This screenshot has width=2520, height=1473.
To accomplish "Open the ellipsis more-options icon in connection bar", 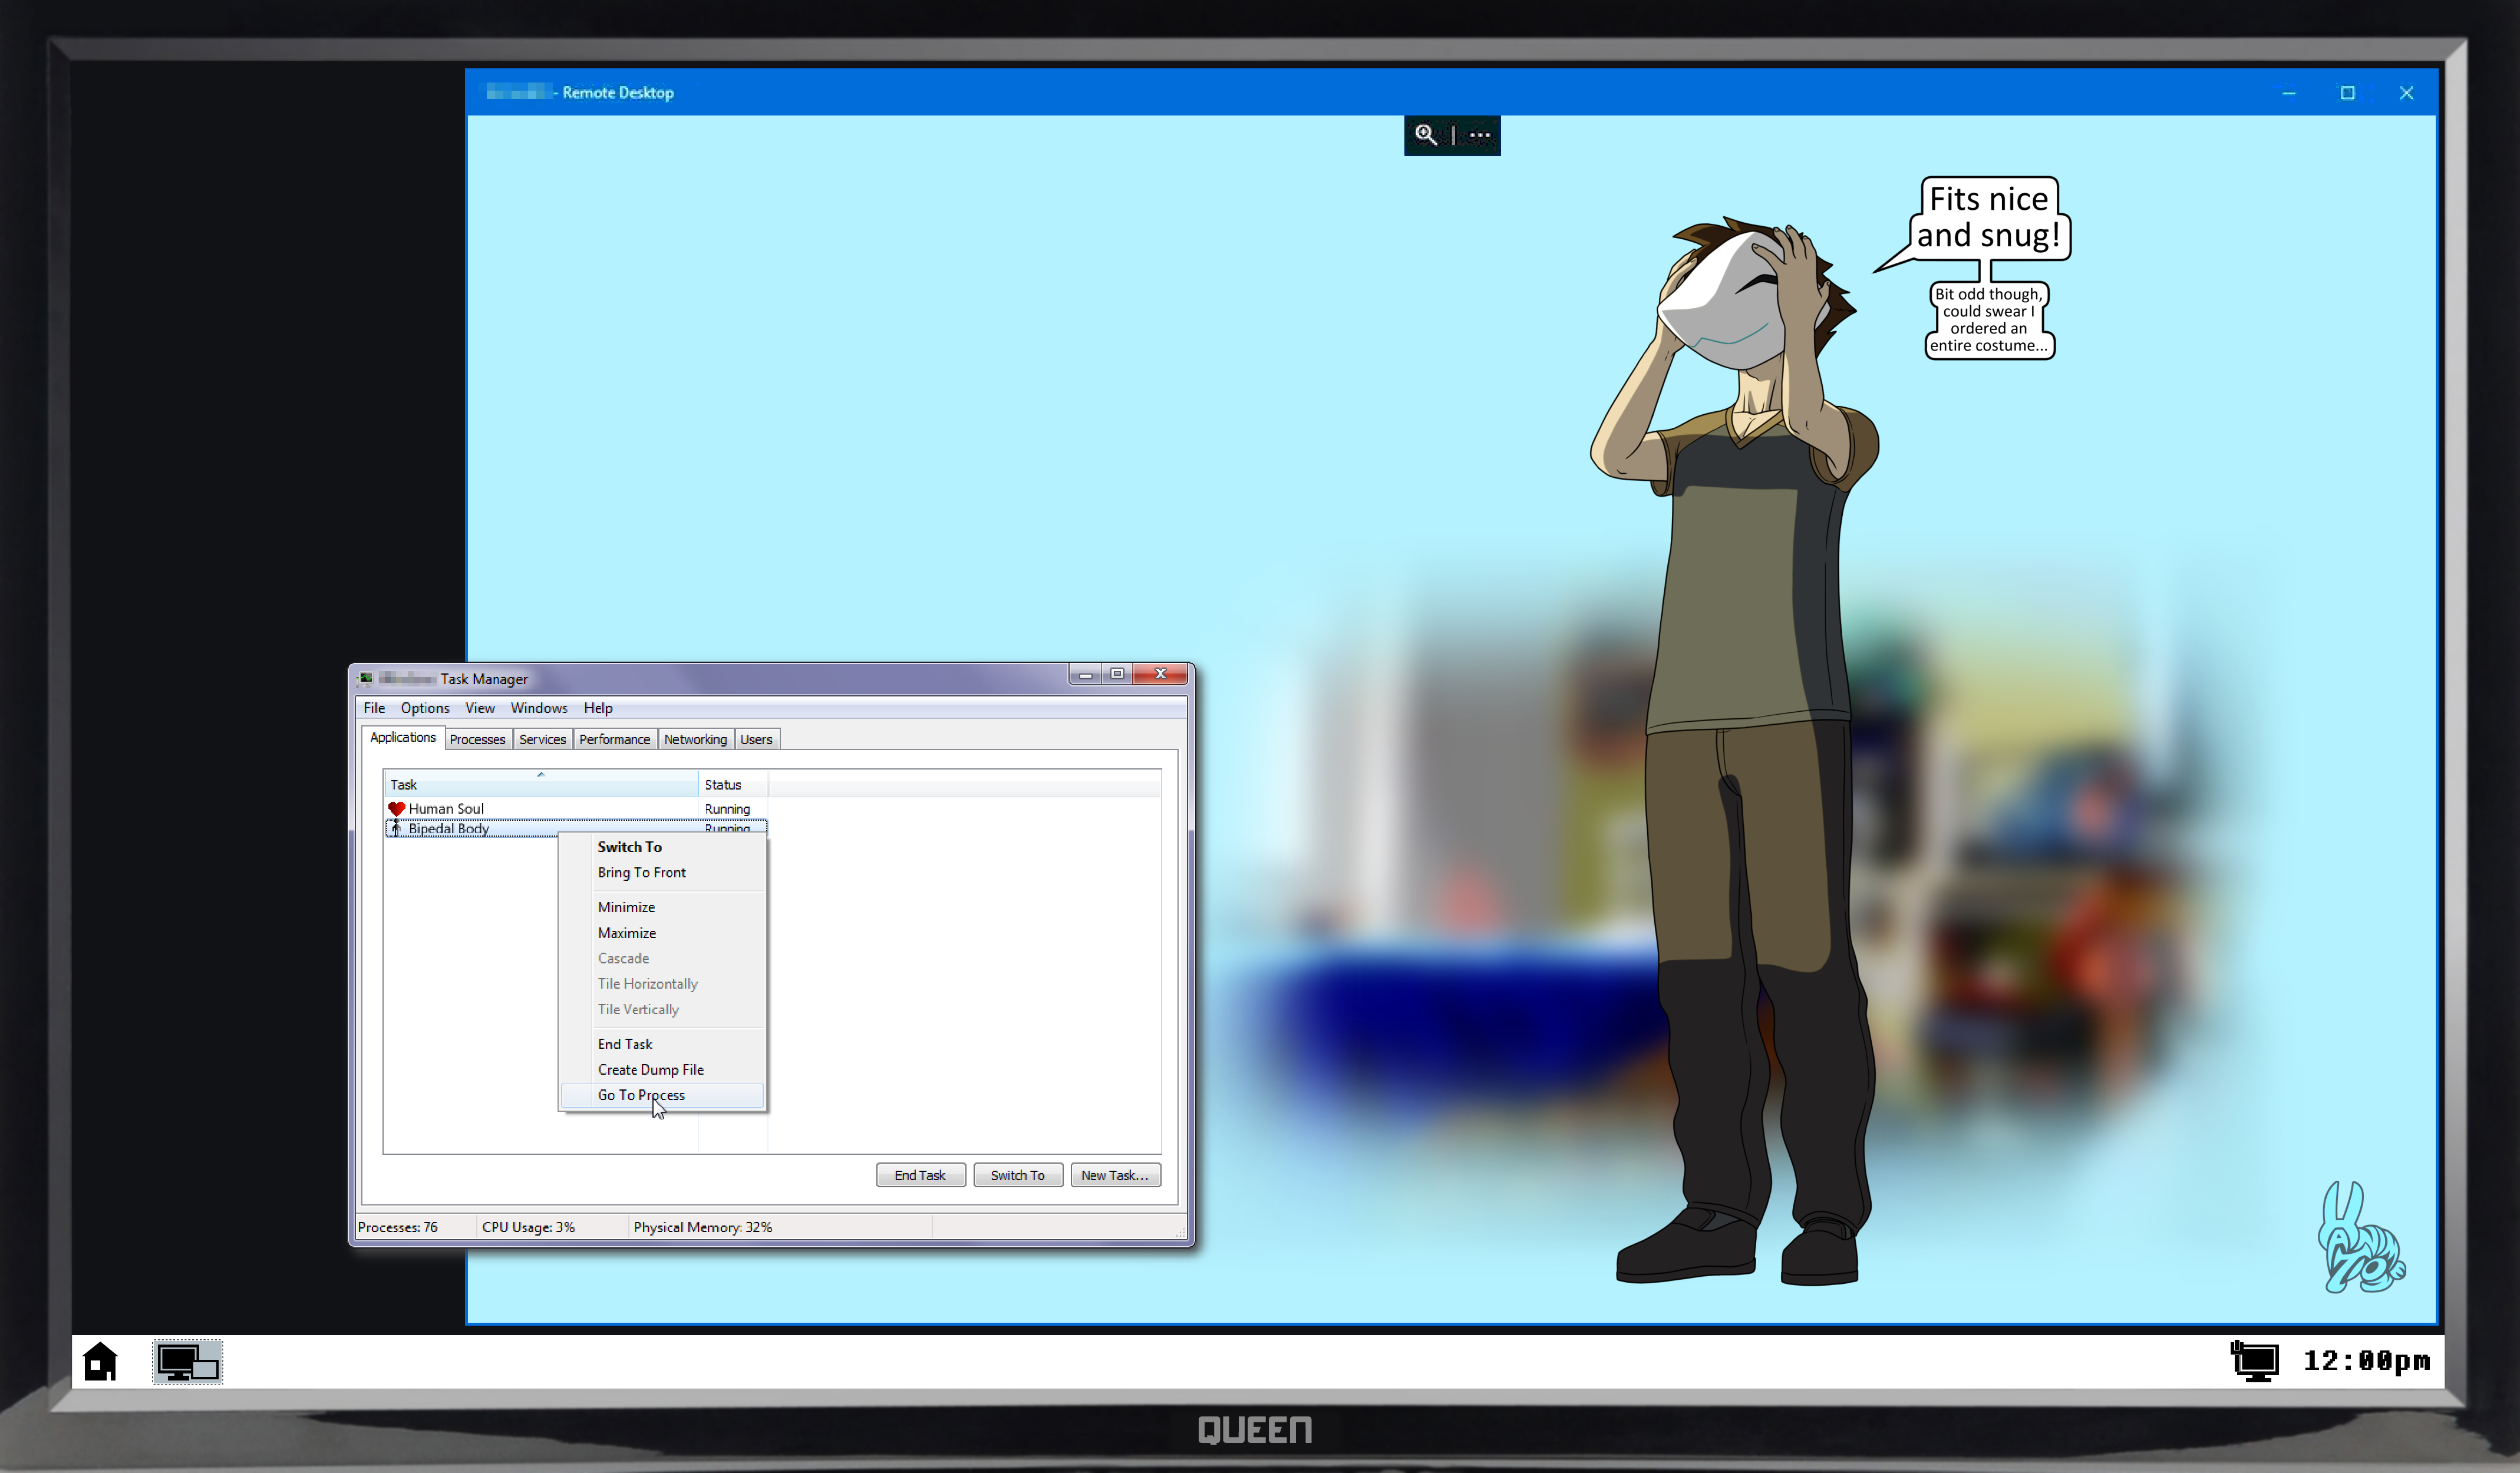I will pyautogui.click(x=1480, y=135).
